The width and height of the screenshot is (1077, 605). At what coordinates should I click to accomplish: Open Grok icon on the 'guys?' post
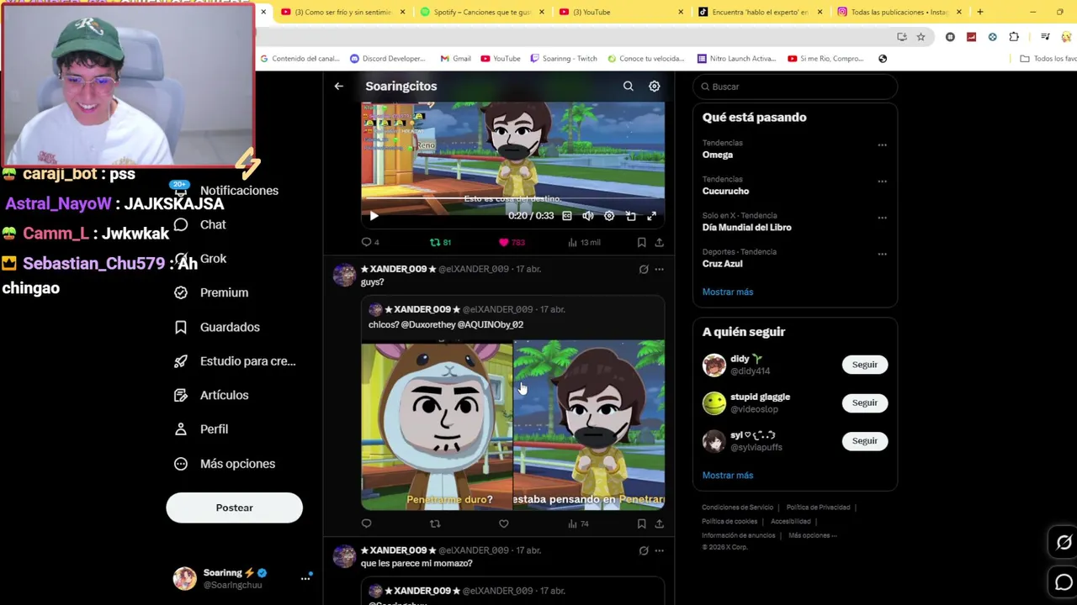[x=644, y=269]
